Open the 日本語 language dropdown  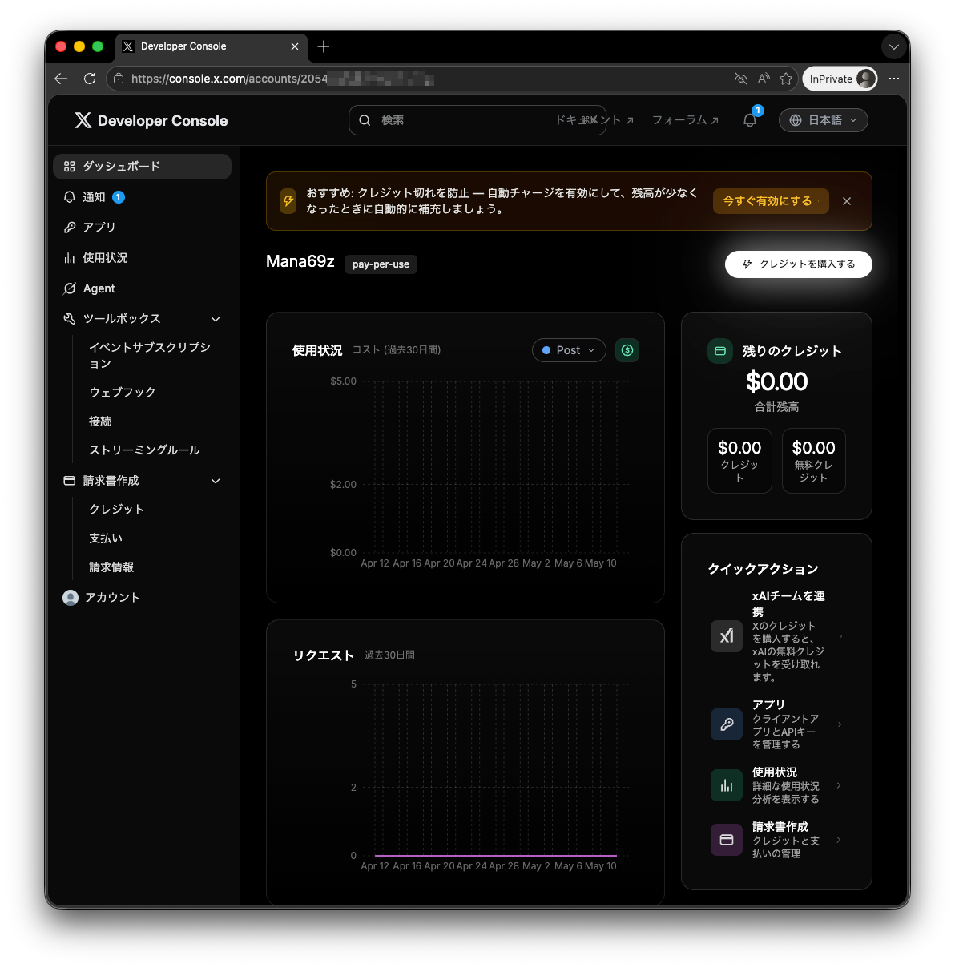(x=824, y=120)
